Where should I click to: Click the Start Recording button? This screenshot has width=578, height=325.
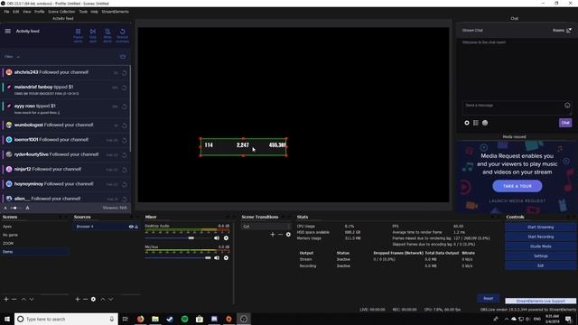pyautogui.click(x=540, y=237)
